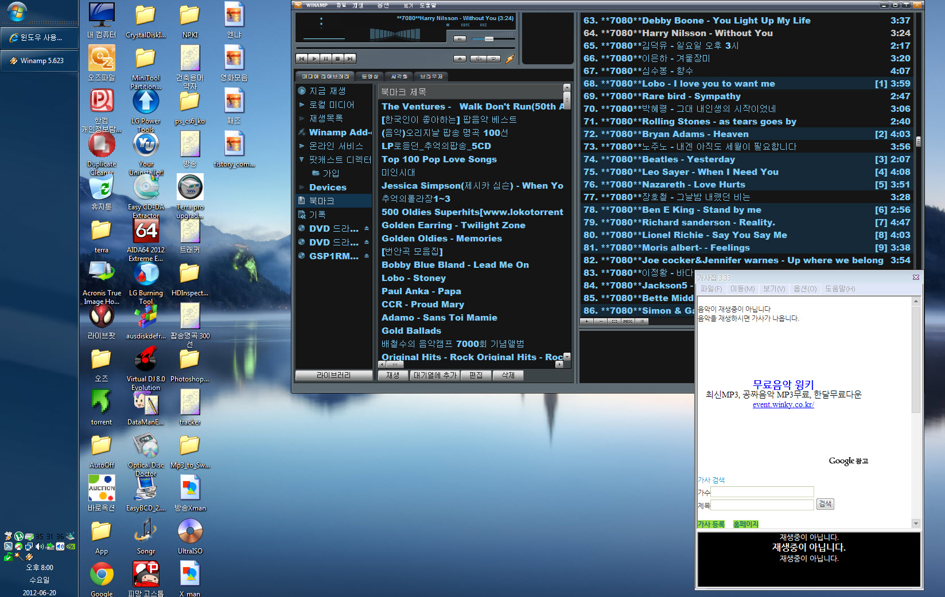Mute Winamp with the speaker button
Screen dimensions: 945x597
click(x=460, y=39)
